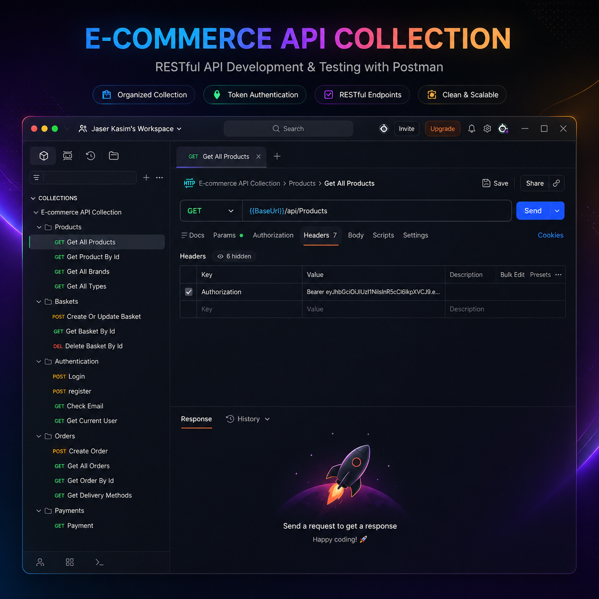Close the Get All Products tab
Viewport: 599px width, 599px height.
258,157
